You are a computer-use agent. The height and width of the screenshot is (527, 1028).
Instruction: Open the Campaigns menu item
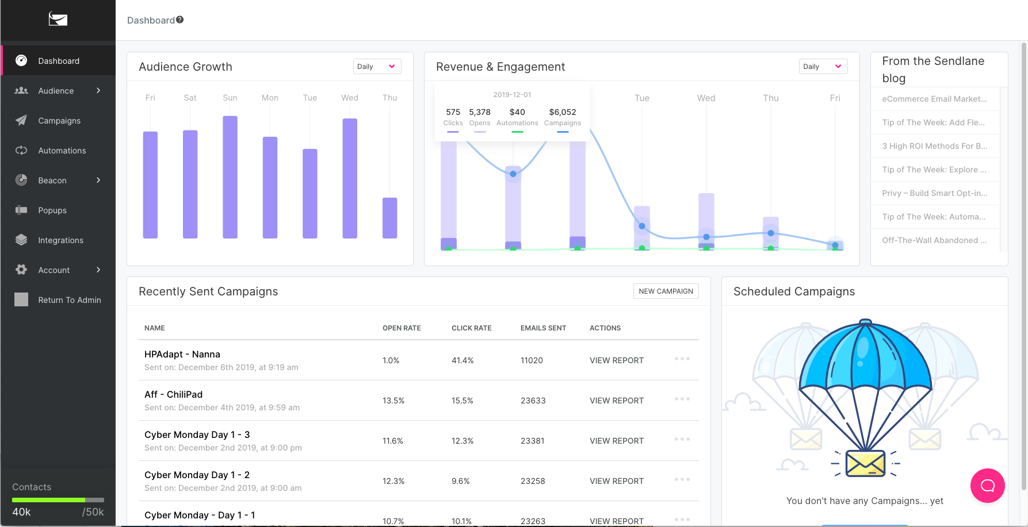click(x=58, y=120)
